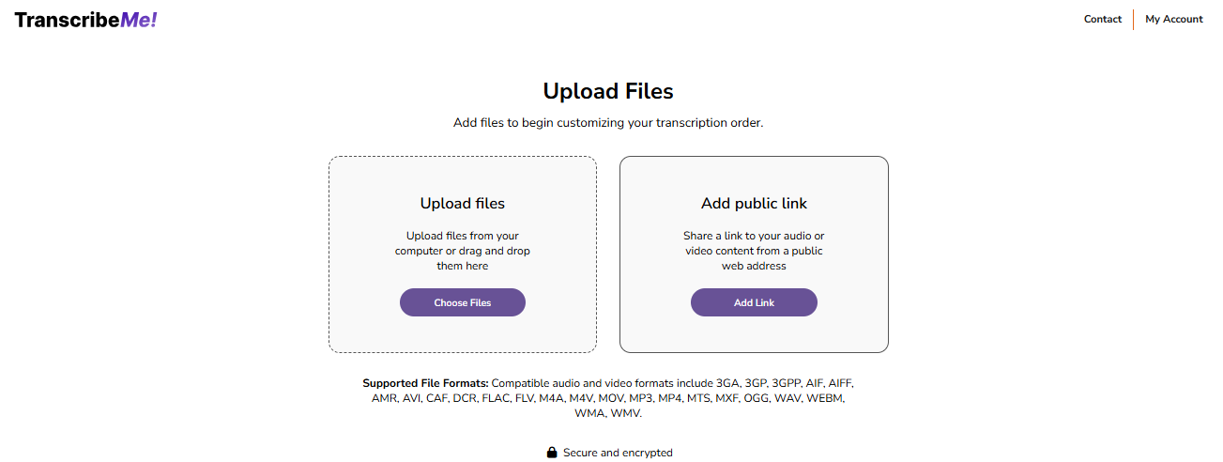Open the My Account menu item

[1174, 19]
